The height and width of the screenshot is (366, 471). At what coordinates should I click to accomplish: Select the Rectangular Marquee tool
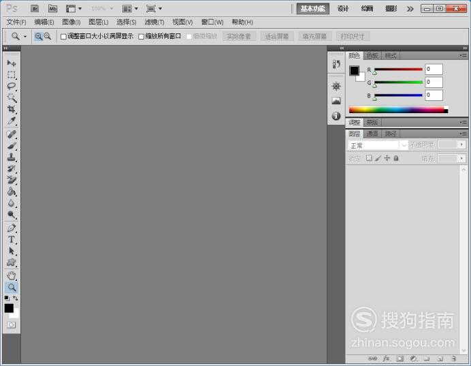12,74
